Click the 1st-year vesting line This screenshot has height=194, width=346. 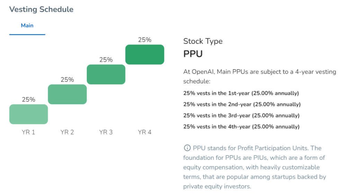coord(241,93)
